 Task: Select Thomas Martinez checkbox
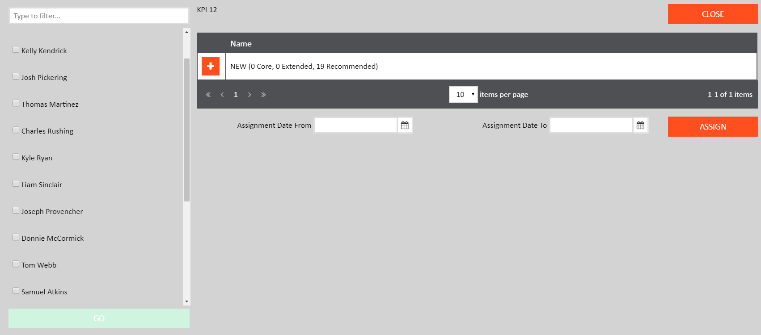16,103
